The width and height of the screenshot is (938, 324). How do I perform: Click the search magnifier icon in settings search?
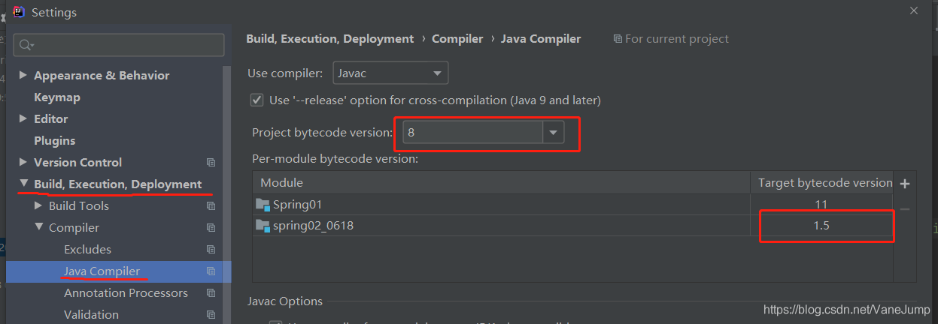tap(26, 45)
